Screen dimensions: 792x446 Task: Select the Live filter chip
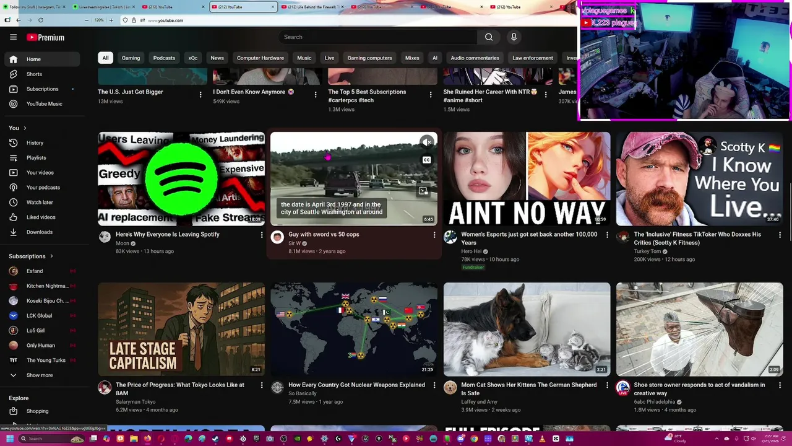coord(329,58)
